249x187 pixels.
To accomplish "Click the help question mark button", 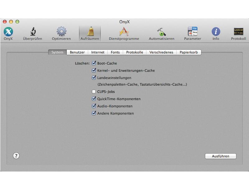I will coord(16,156).
